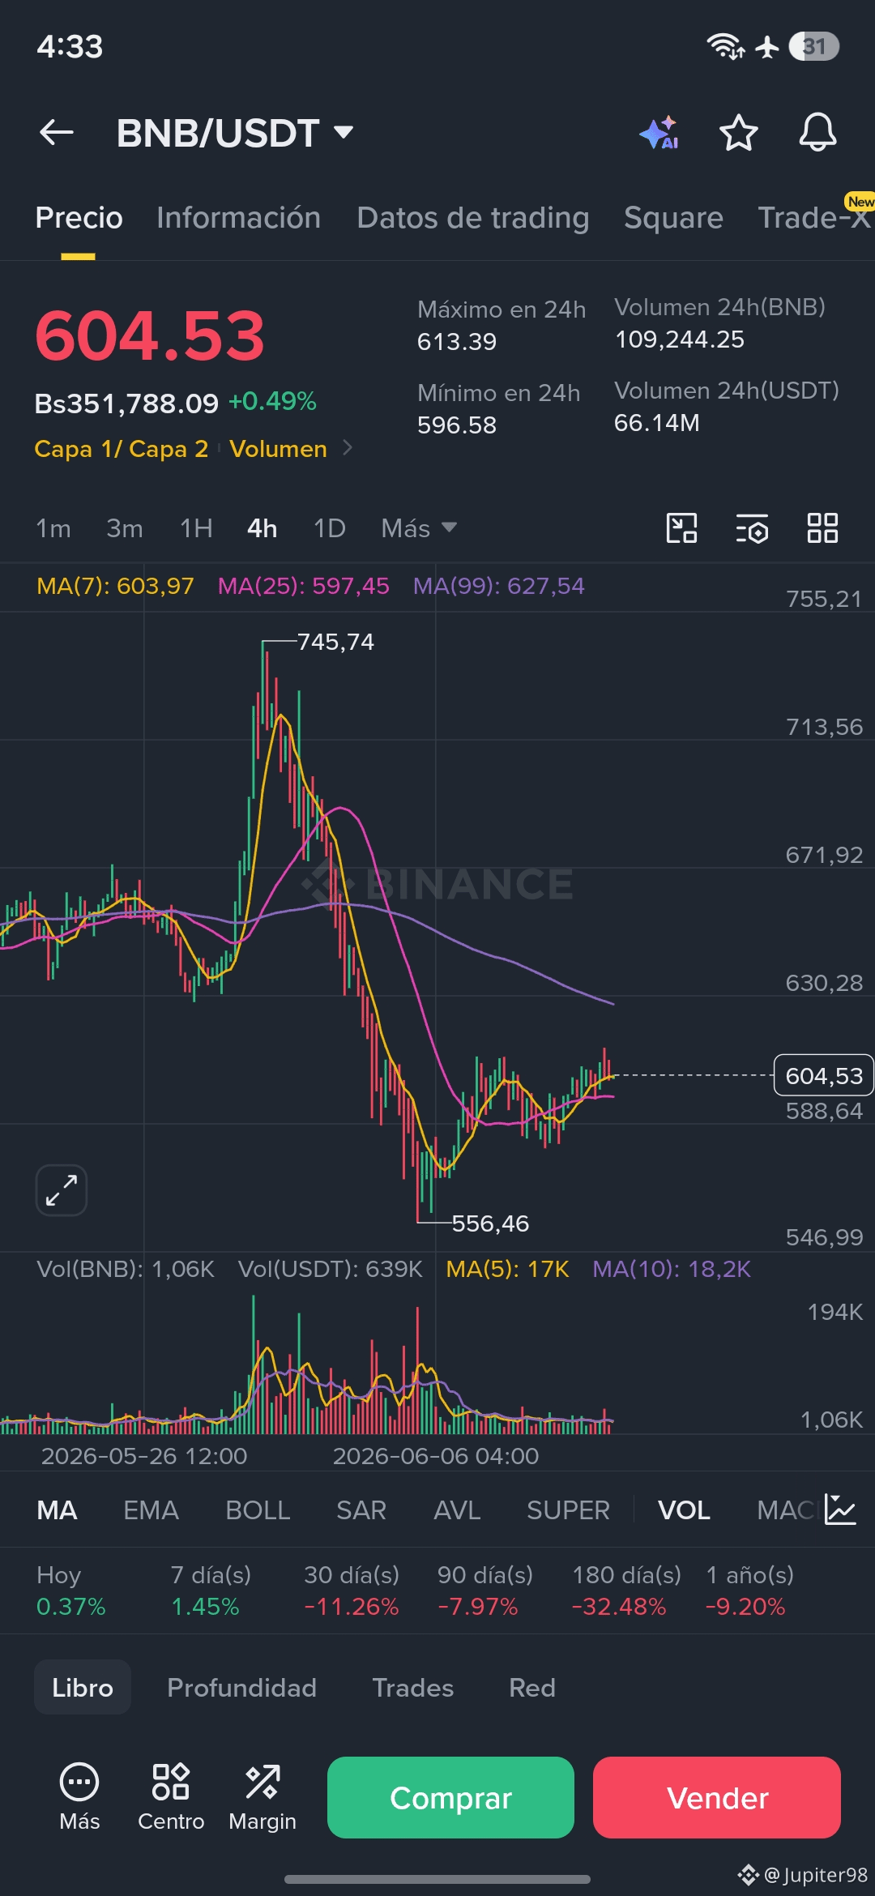Select the 1m timeframe
Screen dimensions: 875x1896
point(53,528)
